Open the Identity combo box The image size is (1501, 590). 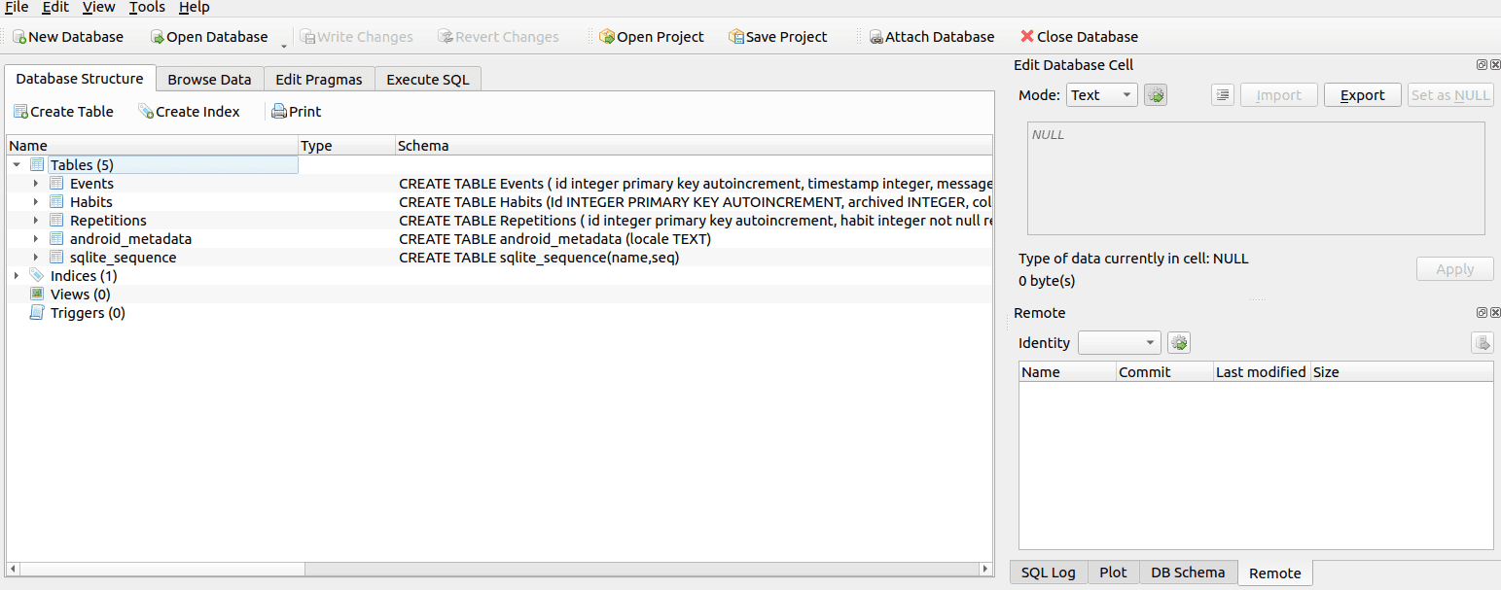point(1120,343)
